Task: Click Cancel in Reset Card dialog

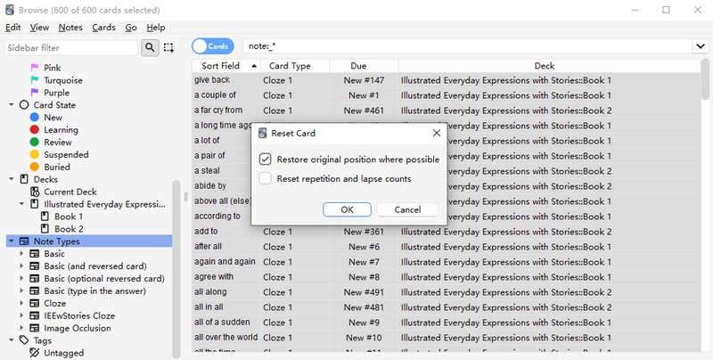Action: click(407, 209)
